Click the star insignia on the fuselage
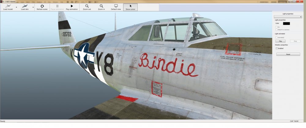Viewport: 306px width, 128px height. point(84,55)
